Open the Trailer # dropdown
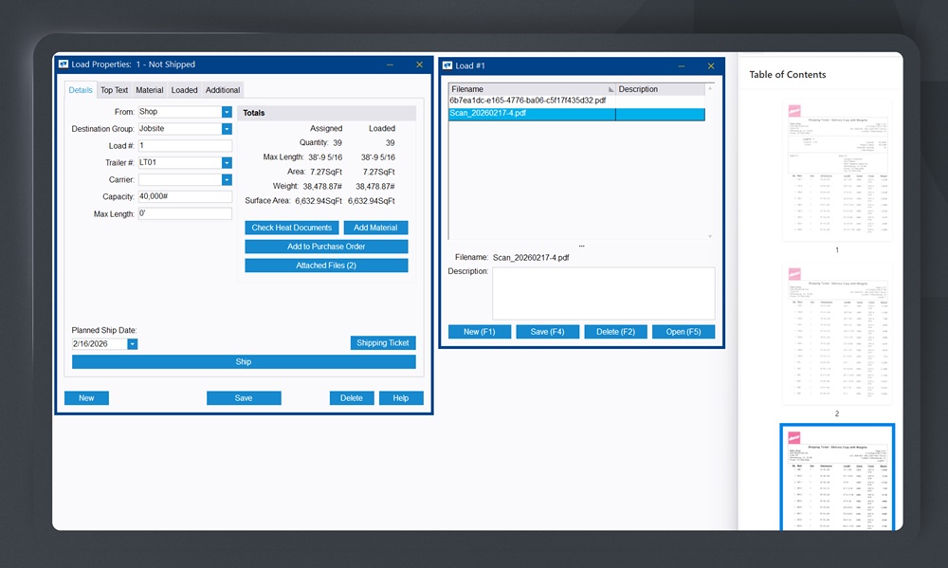Screen dimensions: 948x568 pyautogui.click(x=227, y=163)
